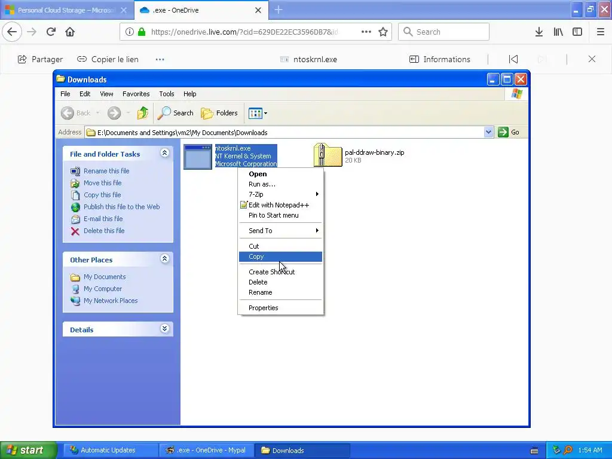Open My Documents in Other Places
The image size is (612, 459).
tap(105, 277)
